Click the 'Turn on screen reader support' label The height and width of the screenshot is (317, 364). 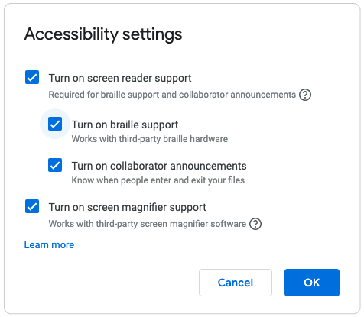coord(120,78)
